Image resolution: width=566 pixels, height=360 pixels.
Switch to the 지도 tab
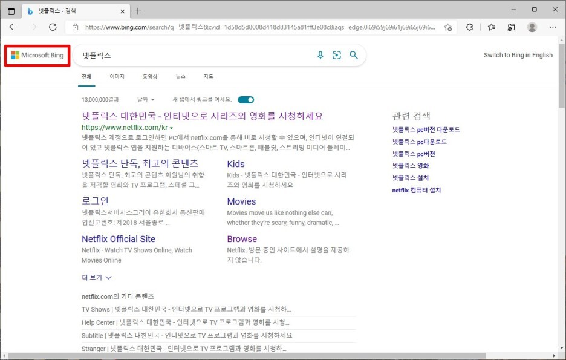click(208, 77)
